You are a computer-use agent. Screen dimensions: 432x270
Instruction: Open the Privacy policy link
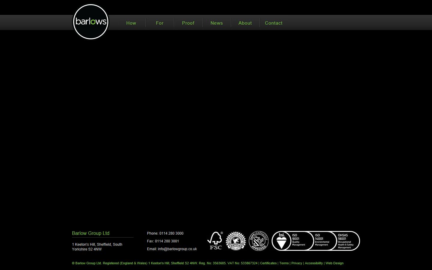[x=297, y=263]
